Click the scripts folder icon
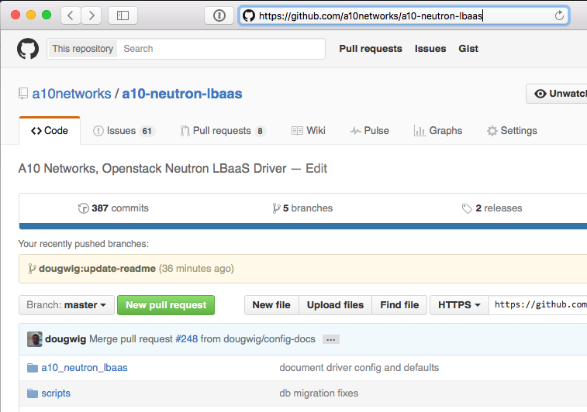The height and width of the screenshot is (412, 587). tap(33, 393)
